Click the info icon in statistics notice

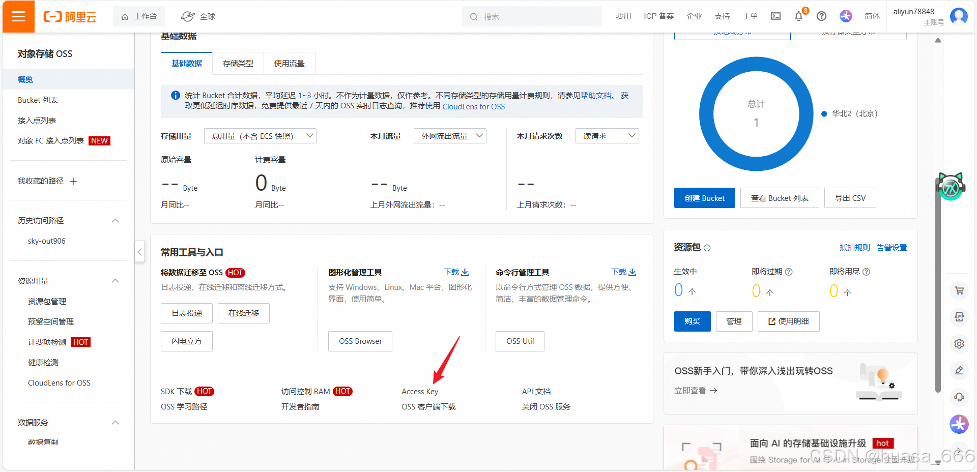(175, 95)
